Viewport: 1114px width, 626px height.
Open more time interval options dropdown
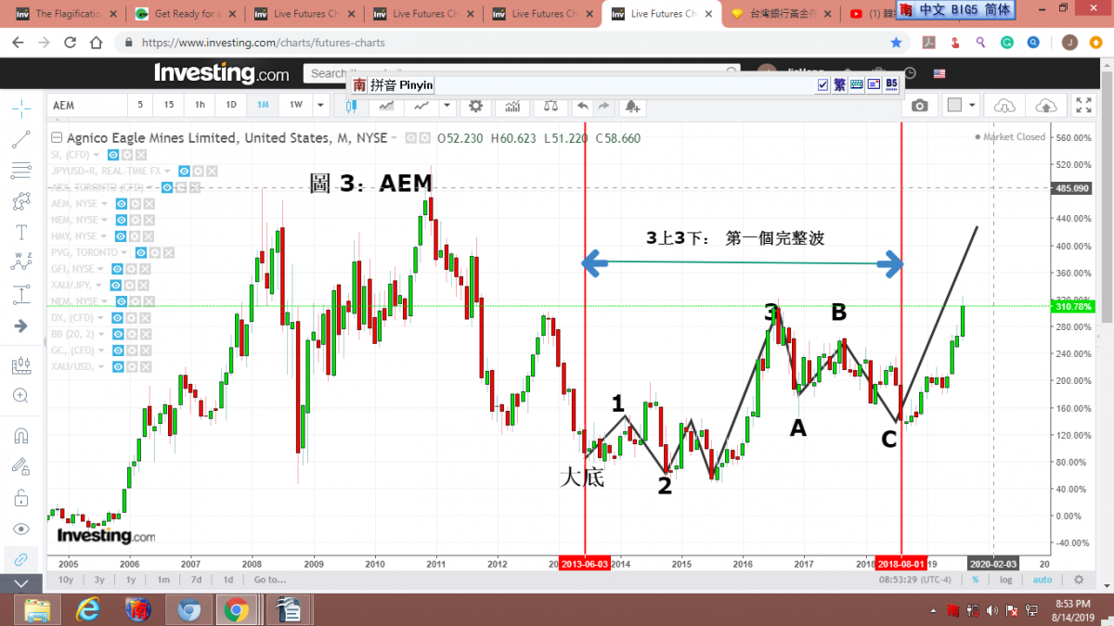[x=319, y=106]
